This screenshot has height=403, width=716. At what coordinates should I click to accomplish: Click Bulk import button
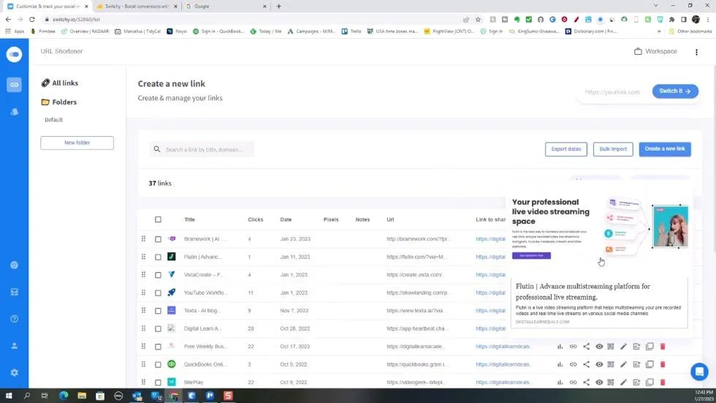(613, 149)
